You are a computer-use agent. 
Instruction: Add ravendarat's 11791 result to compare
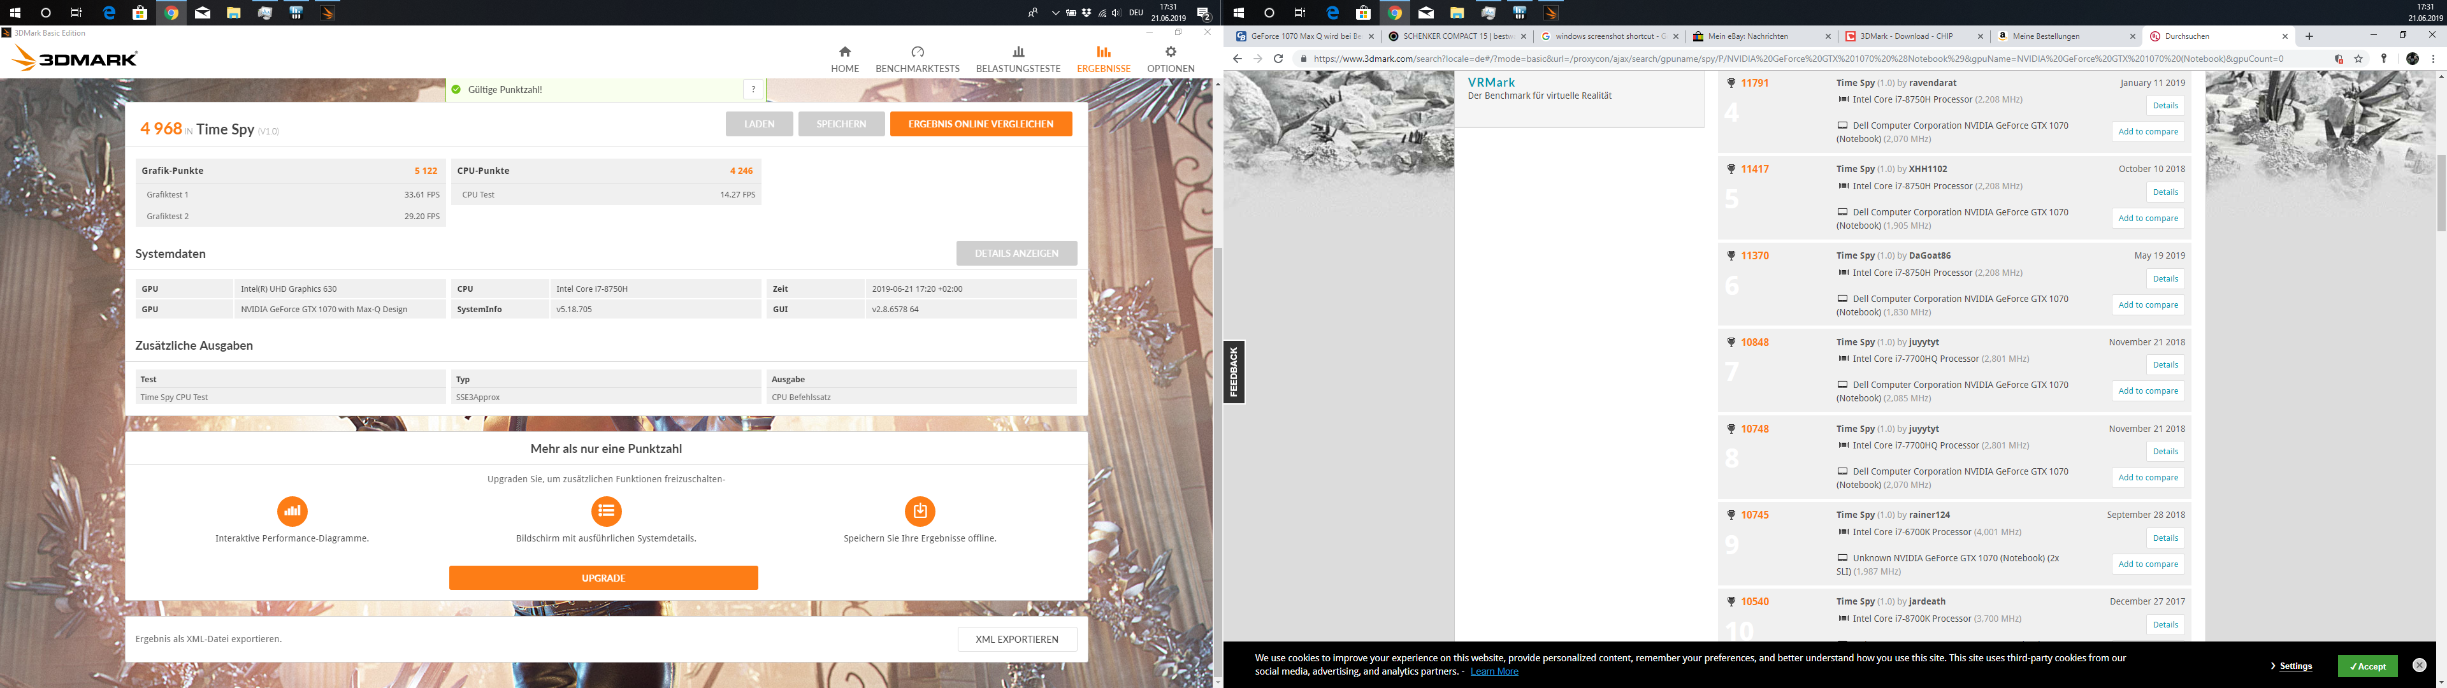click(x=2147, y=132)
